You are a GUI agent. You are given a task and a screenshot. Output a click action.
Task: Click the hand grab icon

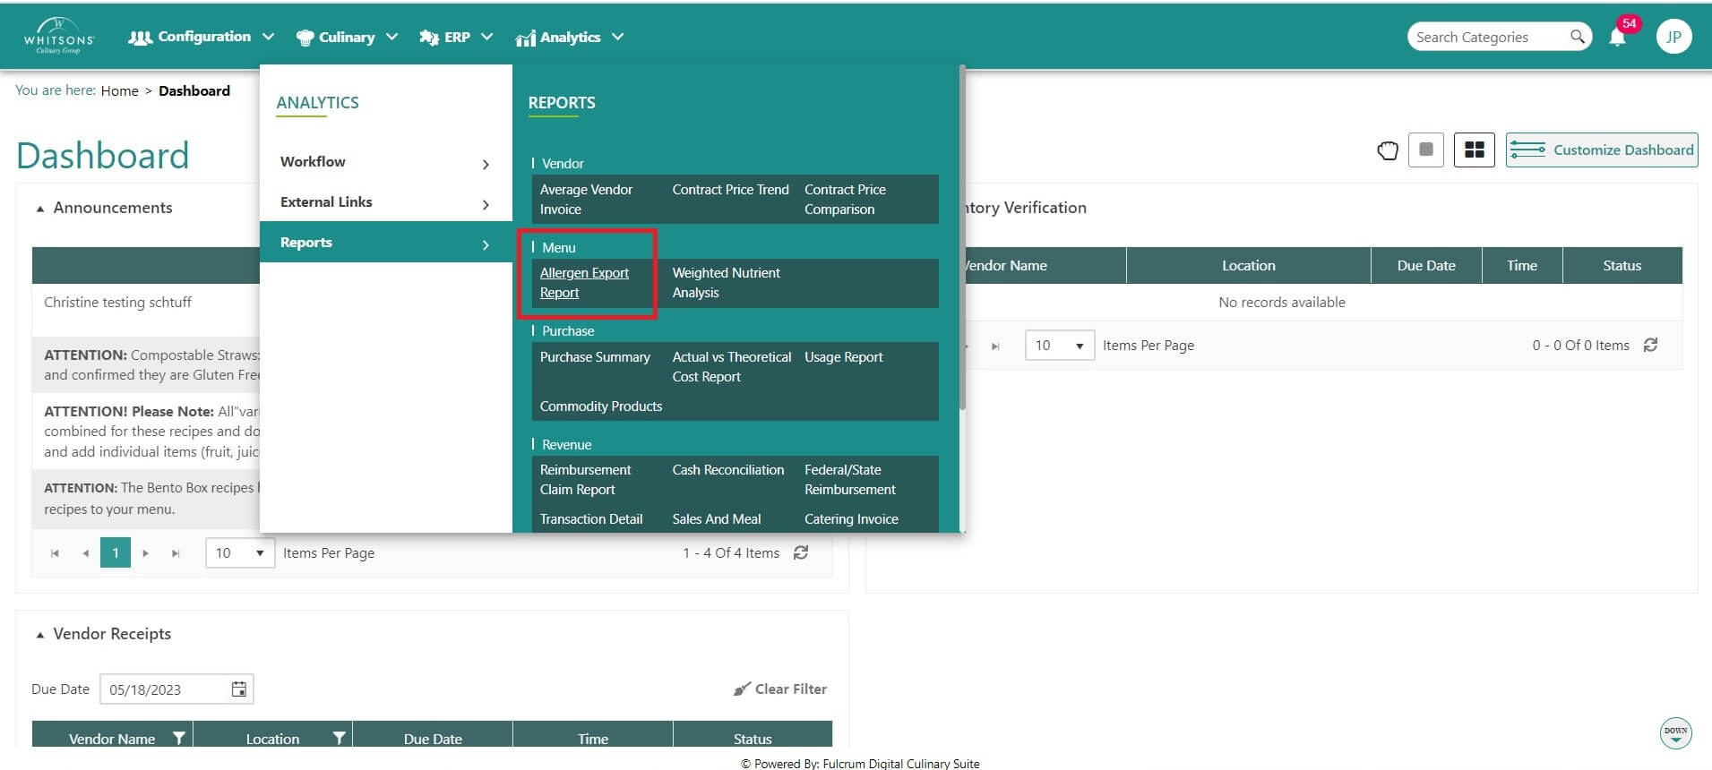click(x=1387, y=150)
